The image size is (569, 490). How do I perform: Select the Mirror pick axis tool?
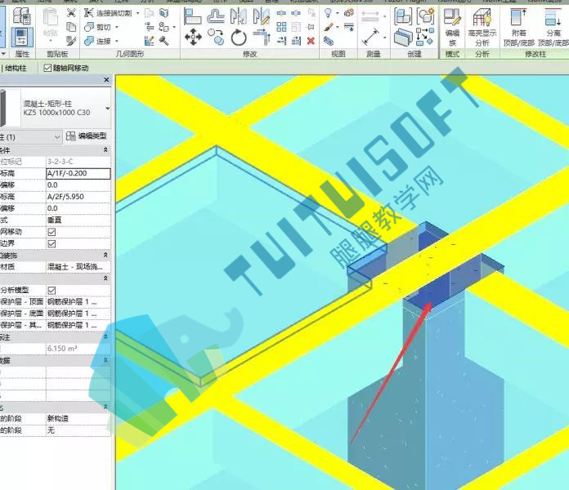point(239,16)
